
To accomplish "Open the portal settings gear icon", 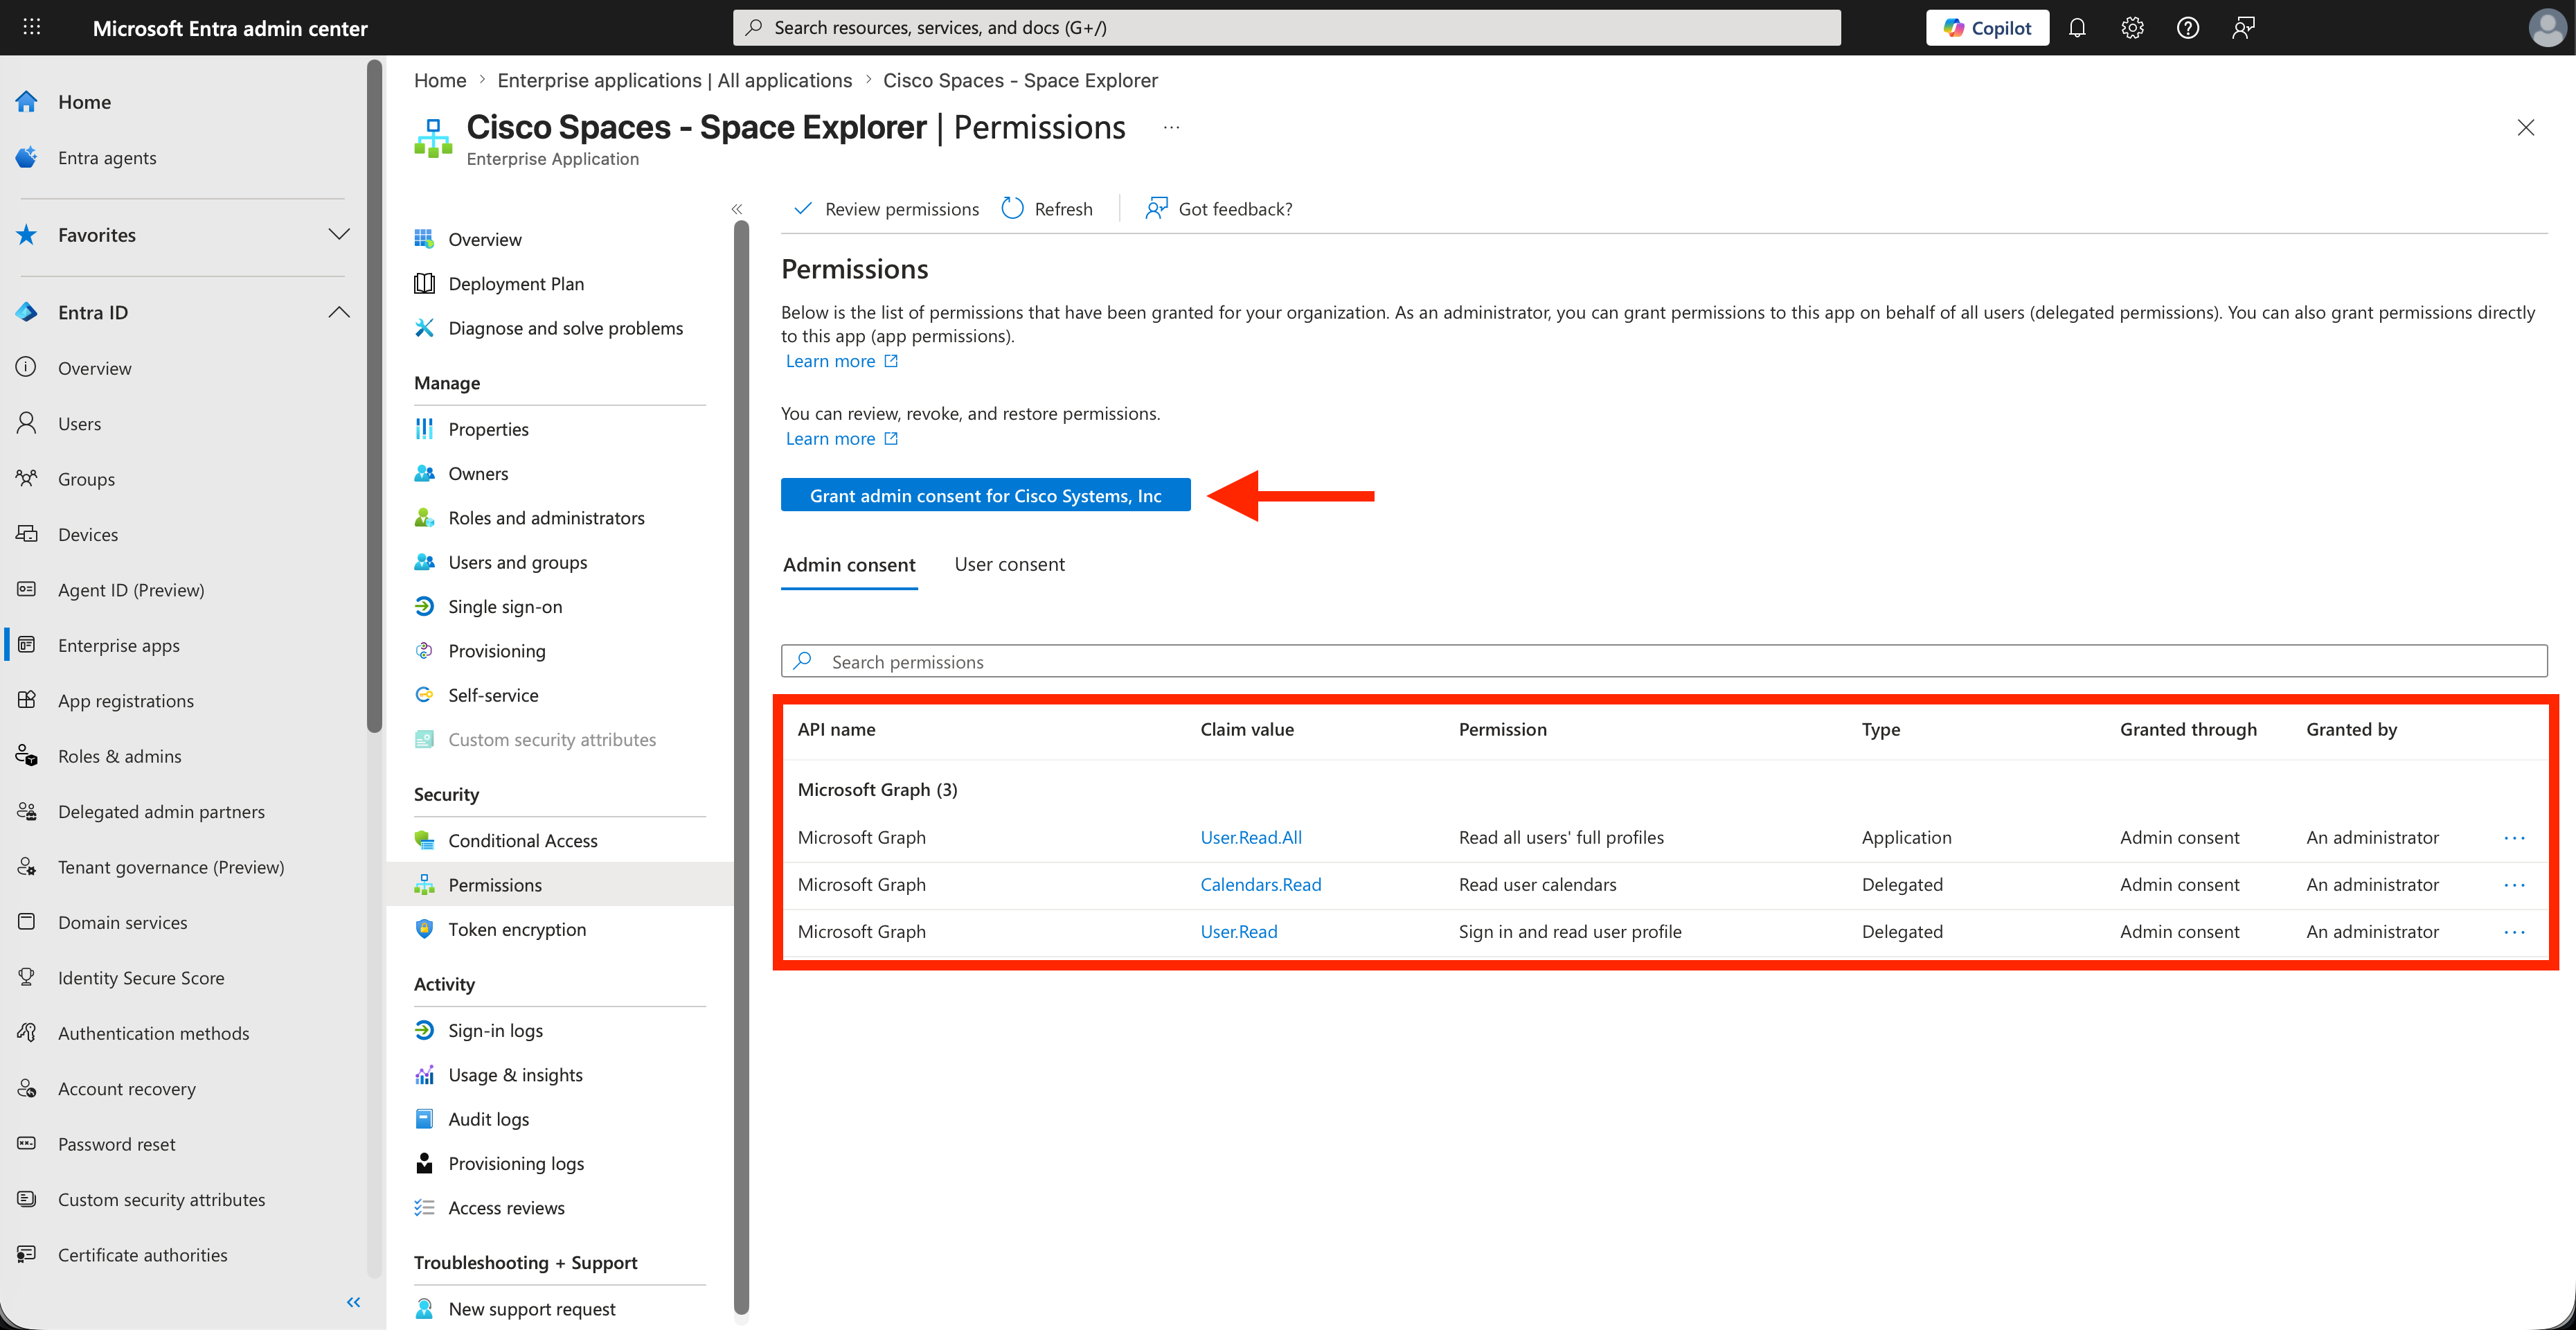I will tap(2132, 27).
